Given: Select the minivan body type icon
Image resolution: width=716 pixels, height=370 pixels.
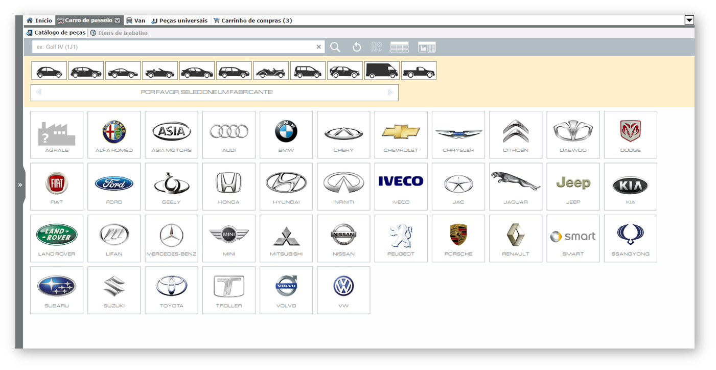Looking at the screenshot, I should pyautogui.click(x=308, y=71).
